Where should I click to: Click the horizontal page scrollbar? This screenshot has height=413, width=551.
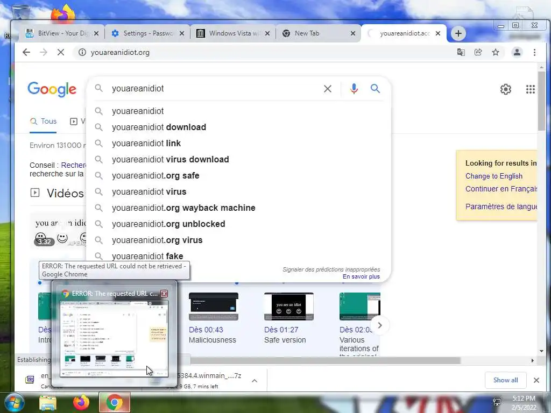point(325,361)
